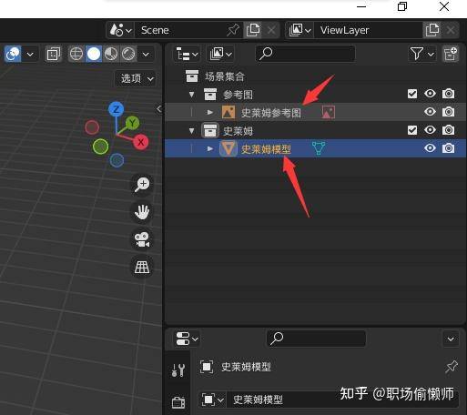This screenshot has width=467, height=415.
Task: Open the shading options dropdown arrow
Action: click(x=146, y=55)
